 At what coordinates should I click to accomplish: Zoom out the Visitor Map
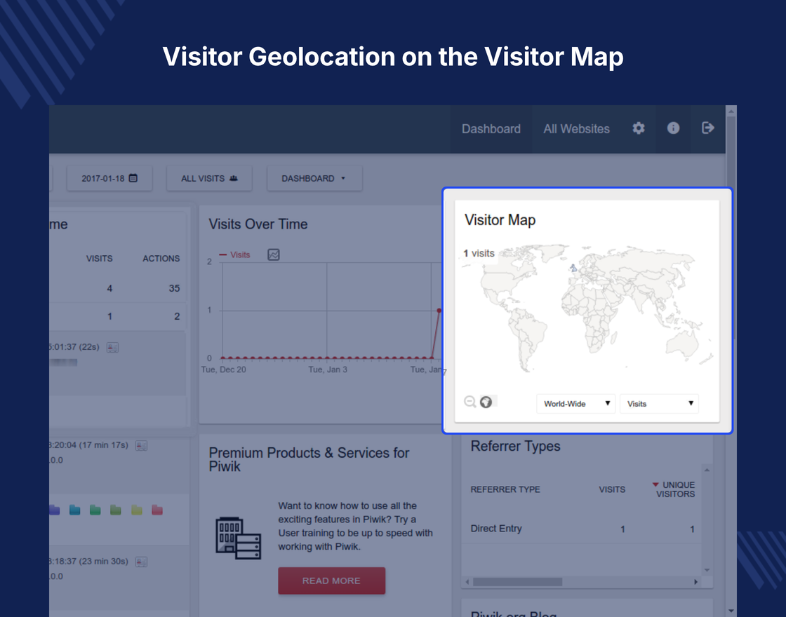click(x=469, y=402)
